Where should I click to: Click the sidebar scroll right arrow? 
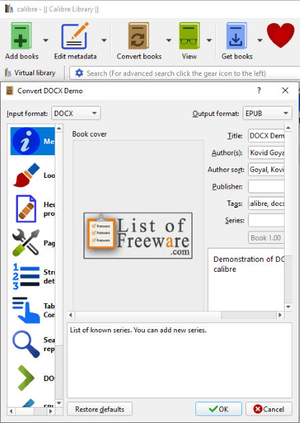(51, 412)
